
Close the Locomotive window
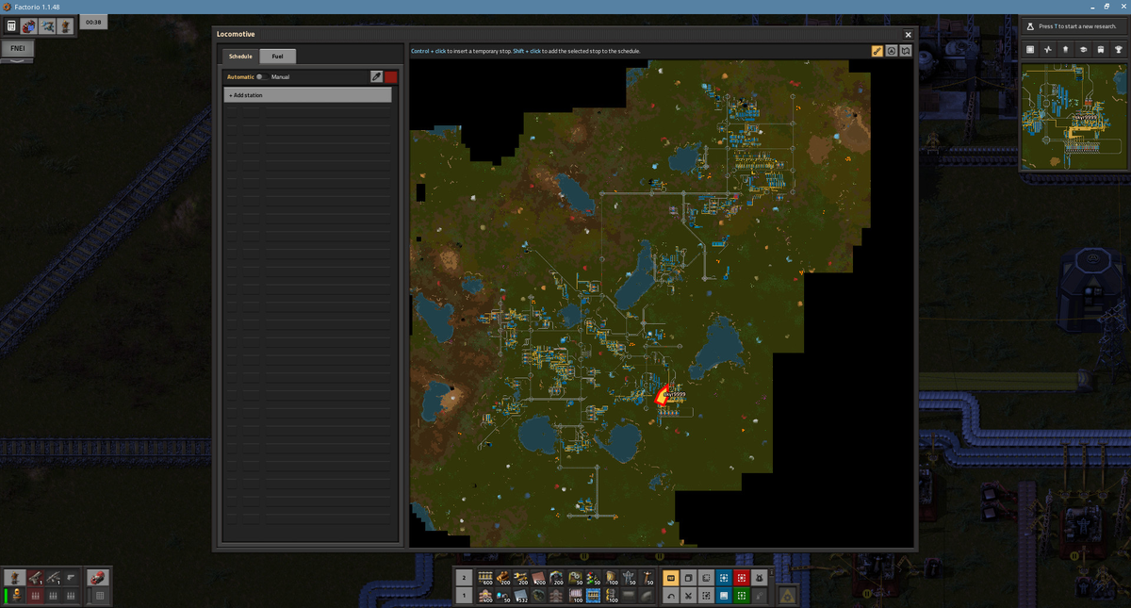[908, 35]
